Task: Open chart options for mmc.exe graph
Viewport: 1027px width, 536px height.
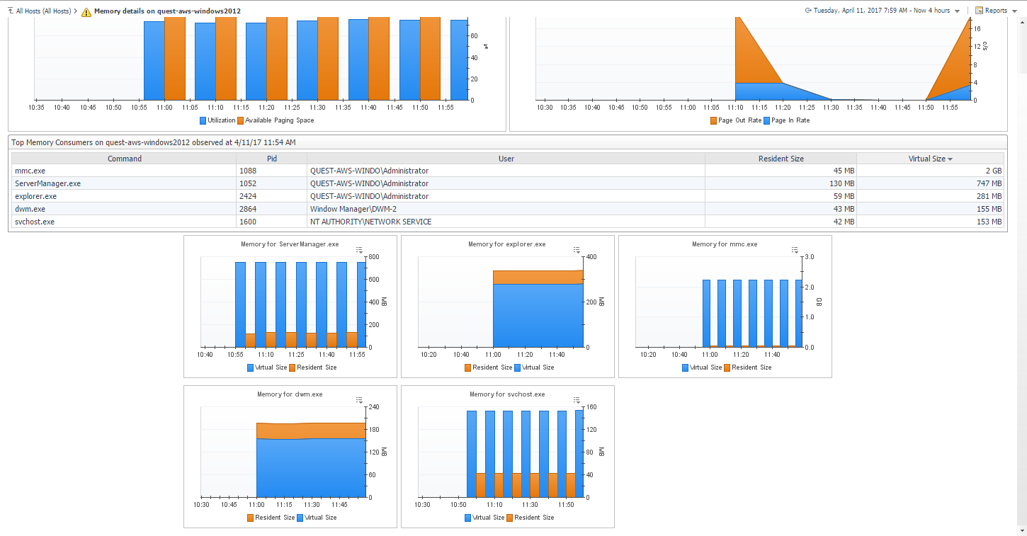Action: pos(795,250)
